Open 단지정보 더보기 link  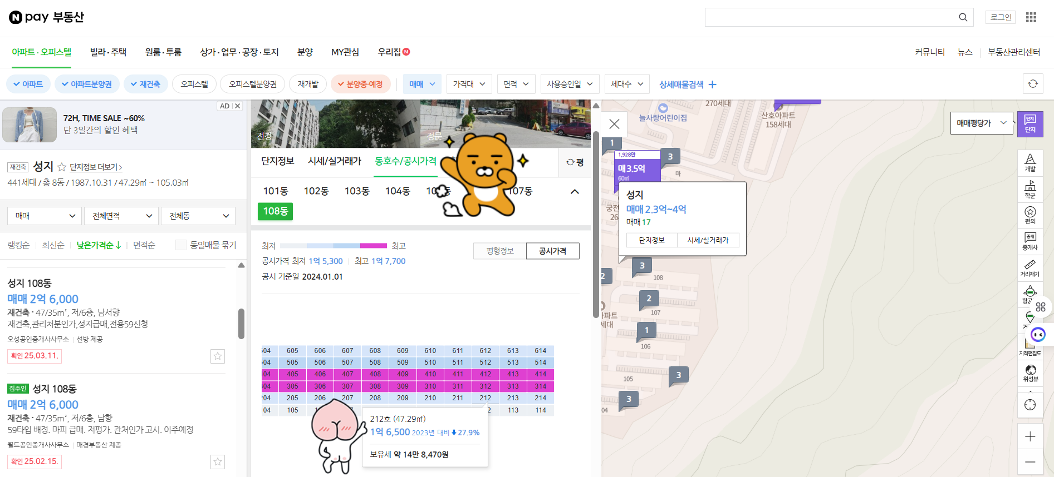(96, 167)
